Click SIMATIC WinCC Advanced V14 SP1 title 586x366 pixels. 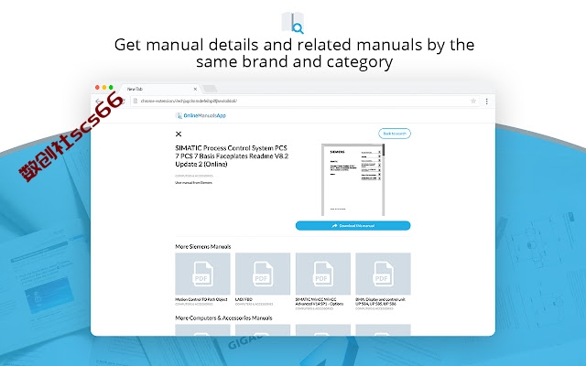[320, 302]
